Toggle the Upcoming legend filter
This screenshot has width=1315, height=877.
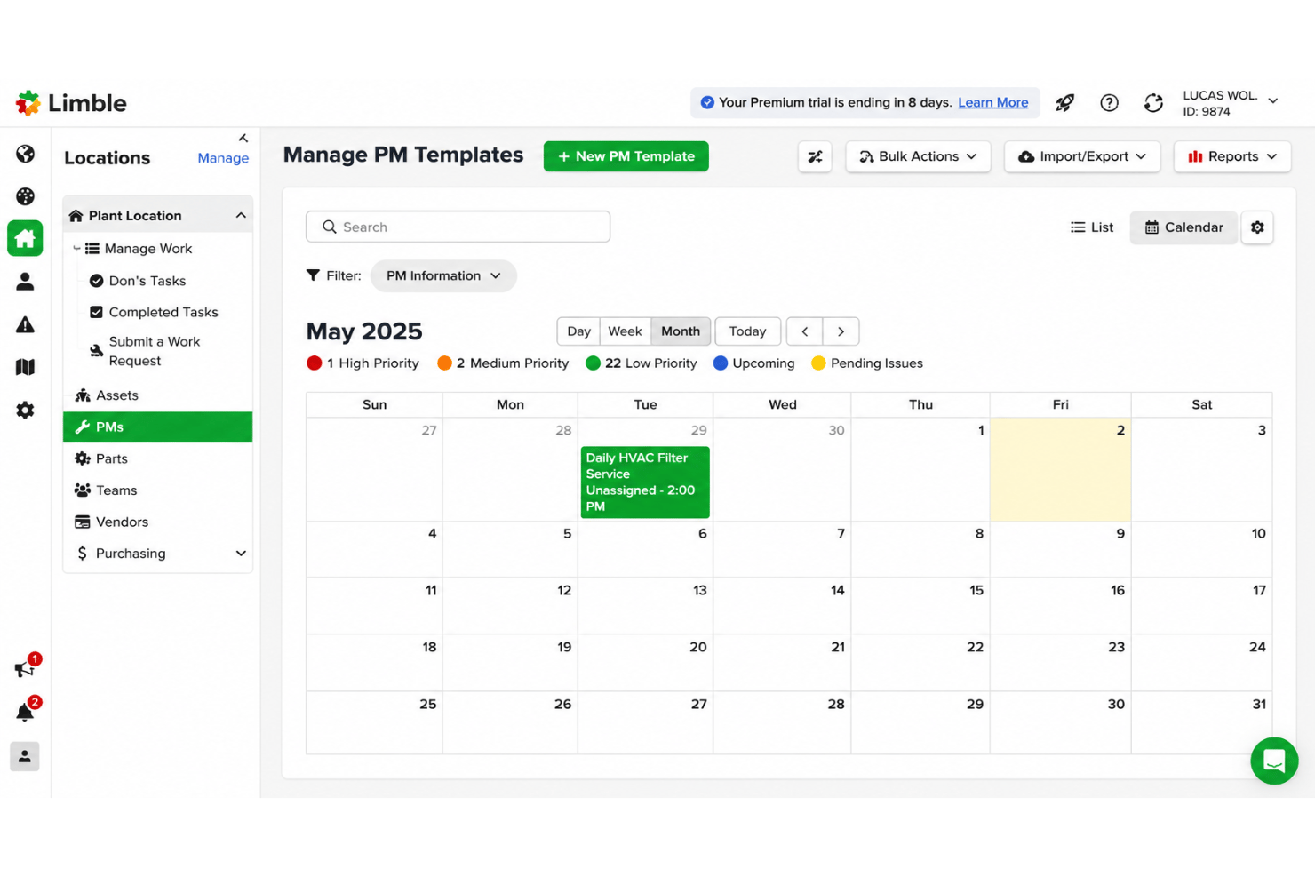pos(754,363)
